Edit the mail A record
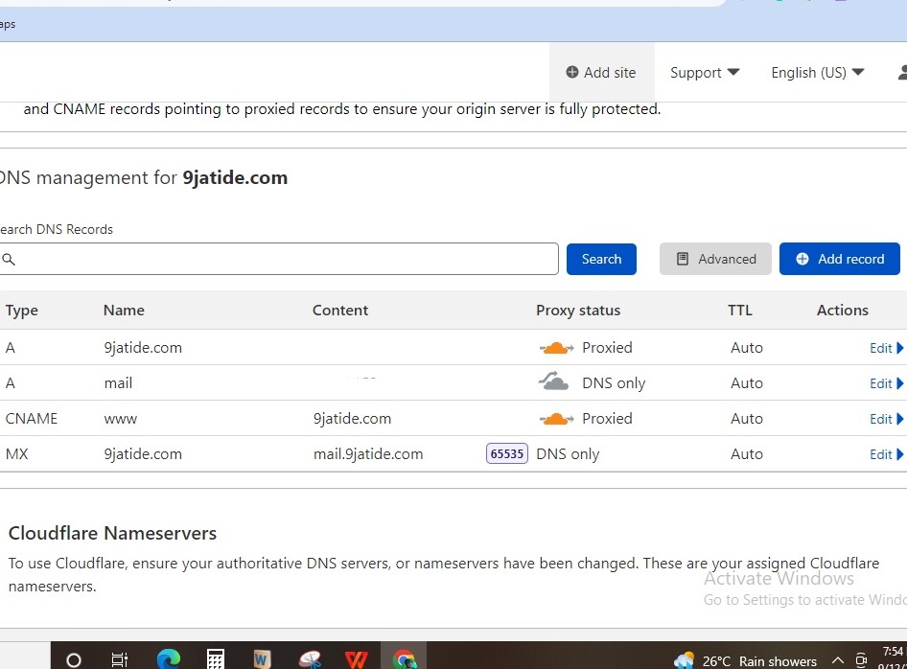This screenshot has height=669, width=907. pos(886,383)
